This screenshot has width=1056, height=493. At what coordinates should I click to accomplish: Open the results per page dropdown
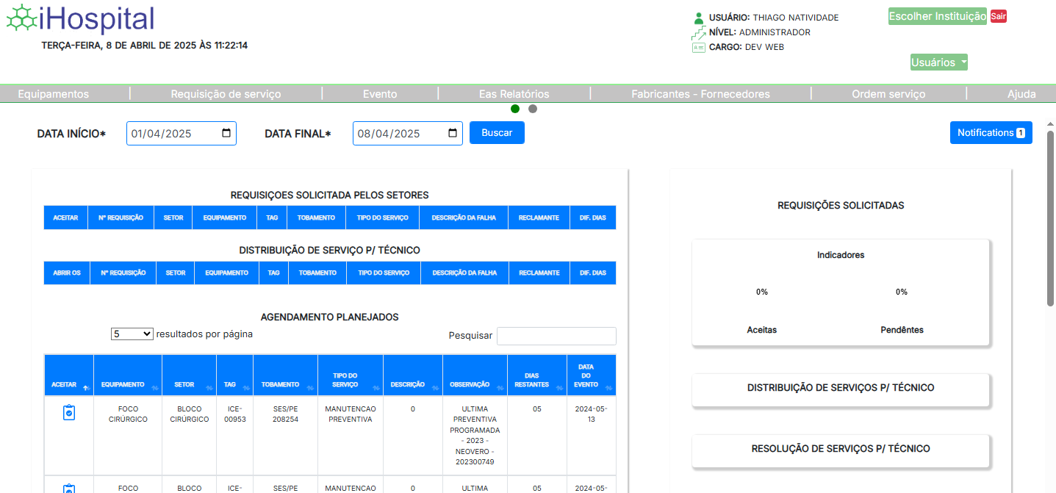pos(132,334)
